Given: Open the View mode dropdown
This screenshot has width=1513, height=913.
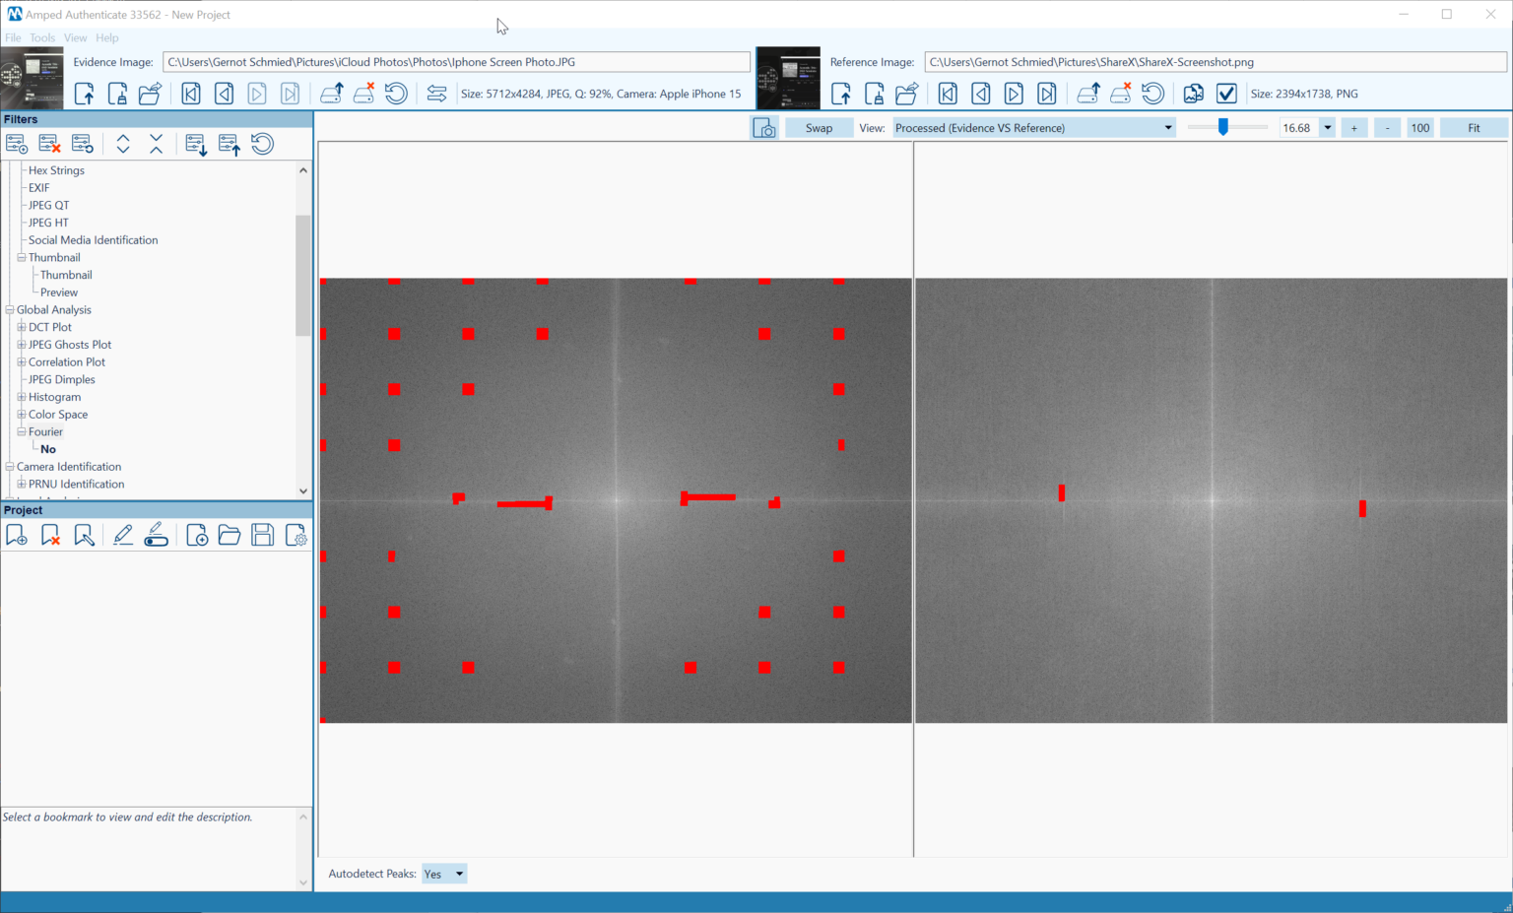Looking at the screenshot, I should 1167,127.
